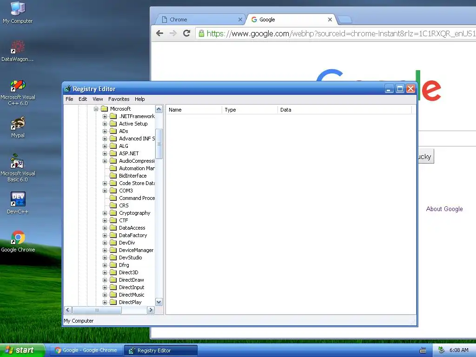Viewport: 476px width, 357px height.
Task: Select the DirectDraw key
Action: click(132, 280)
